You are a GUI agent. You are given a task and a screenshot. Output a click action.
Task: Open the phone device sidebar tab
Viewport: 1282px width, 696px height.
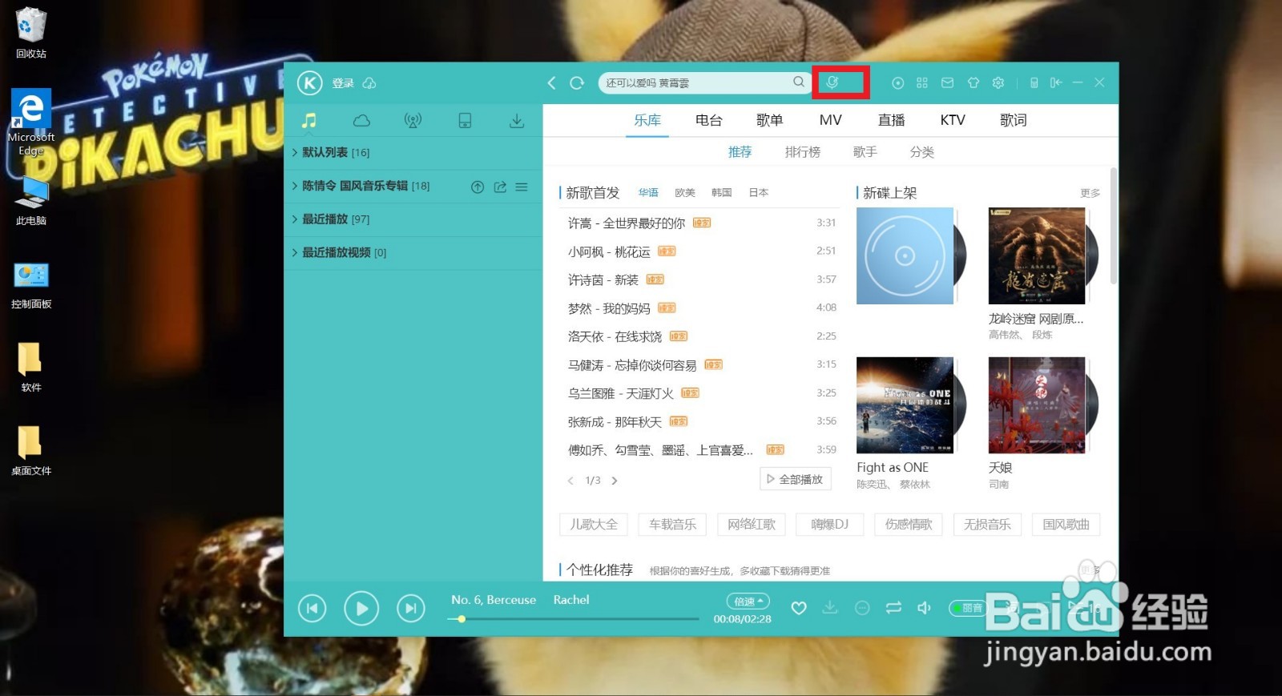pyautogui.click(x=465, y=121)
